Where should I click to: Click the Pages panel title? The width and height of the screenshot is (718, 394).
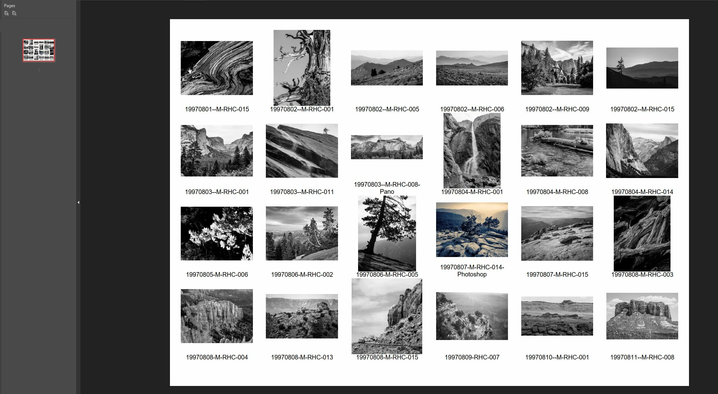(10, 6)
